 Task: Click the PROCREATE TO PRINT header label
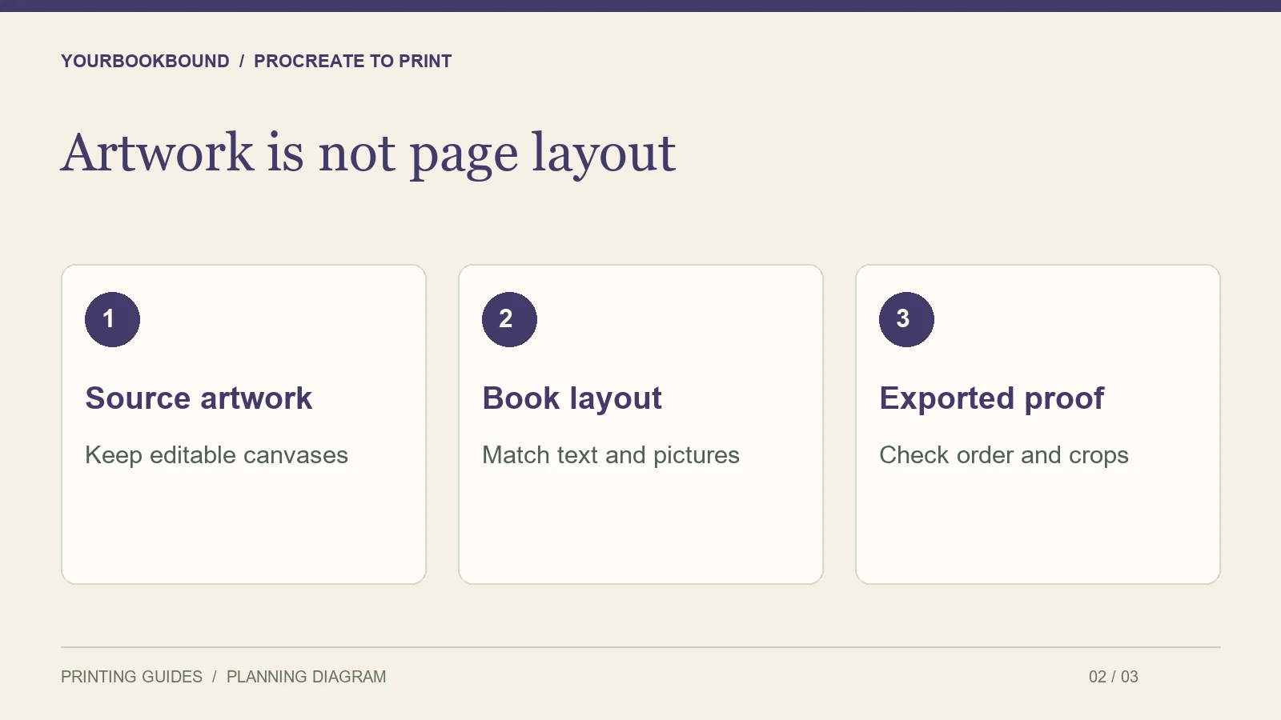click(352, 62)
